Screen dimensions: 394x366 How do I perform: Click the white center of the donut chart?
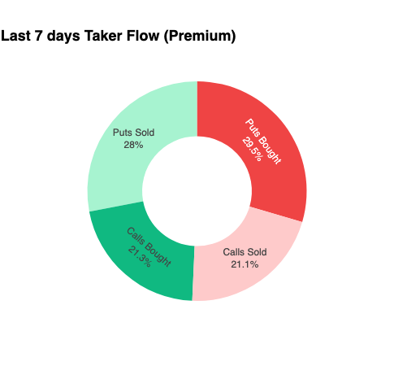click(197, 191)
